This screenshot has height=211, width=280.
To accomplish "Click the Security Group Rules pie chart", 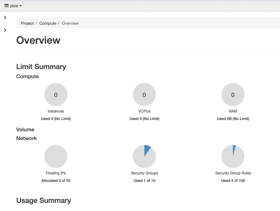I will click(233, 156).
